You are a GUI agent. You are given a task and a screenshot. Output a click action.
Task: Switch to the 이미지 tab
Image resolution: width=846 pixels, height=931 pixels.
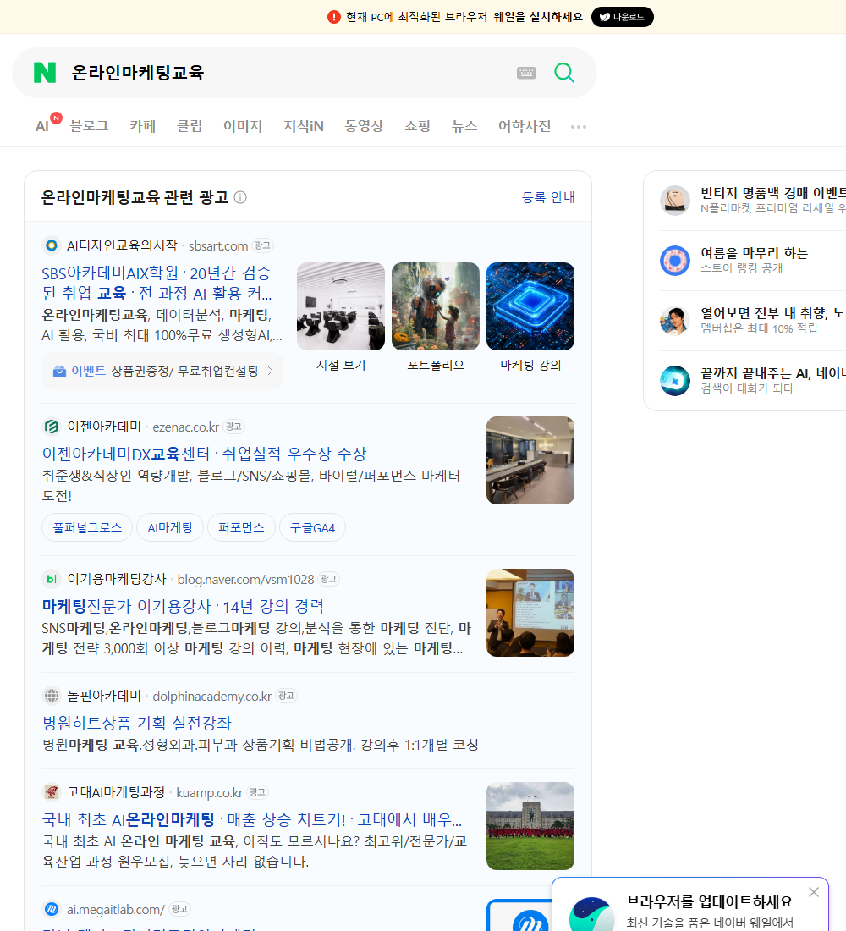pos(243,126)
